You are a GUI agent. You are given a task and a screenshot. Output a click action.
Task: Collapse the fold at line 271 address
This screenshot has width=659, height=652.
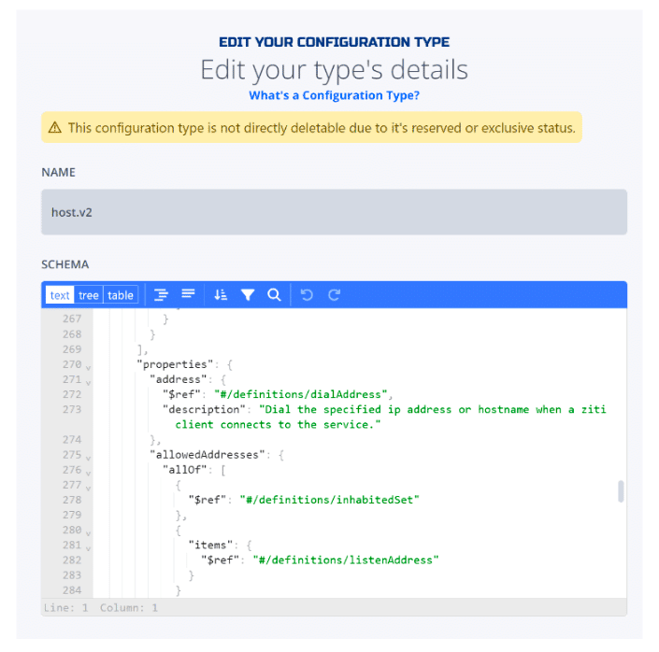pos(88,383)
